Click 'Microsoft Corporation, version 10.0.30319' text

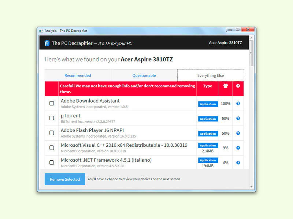(x=93, y=151)
